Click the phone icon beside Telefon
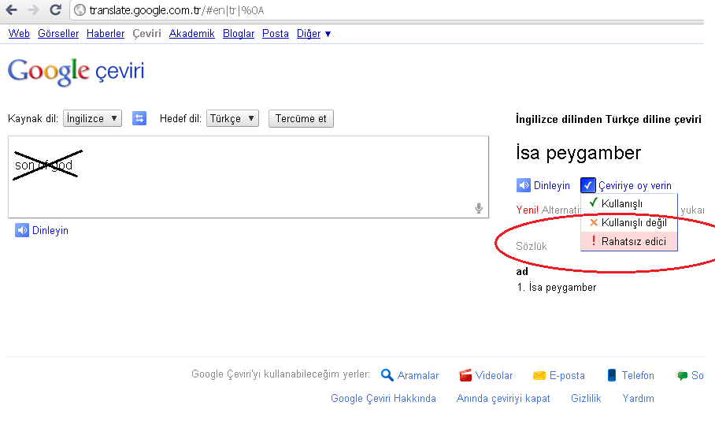 (x=612, y=375)
